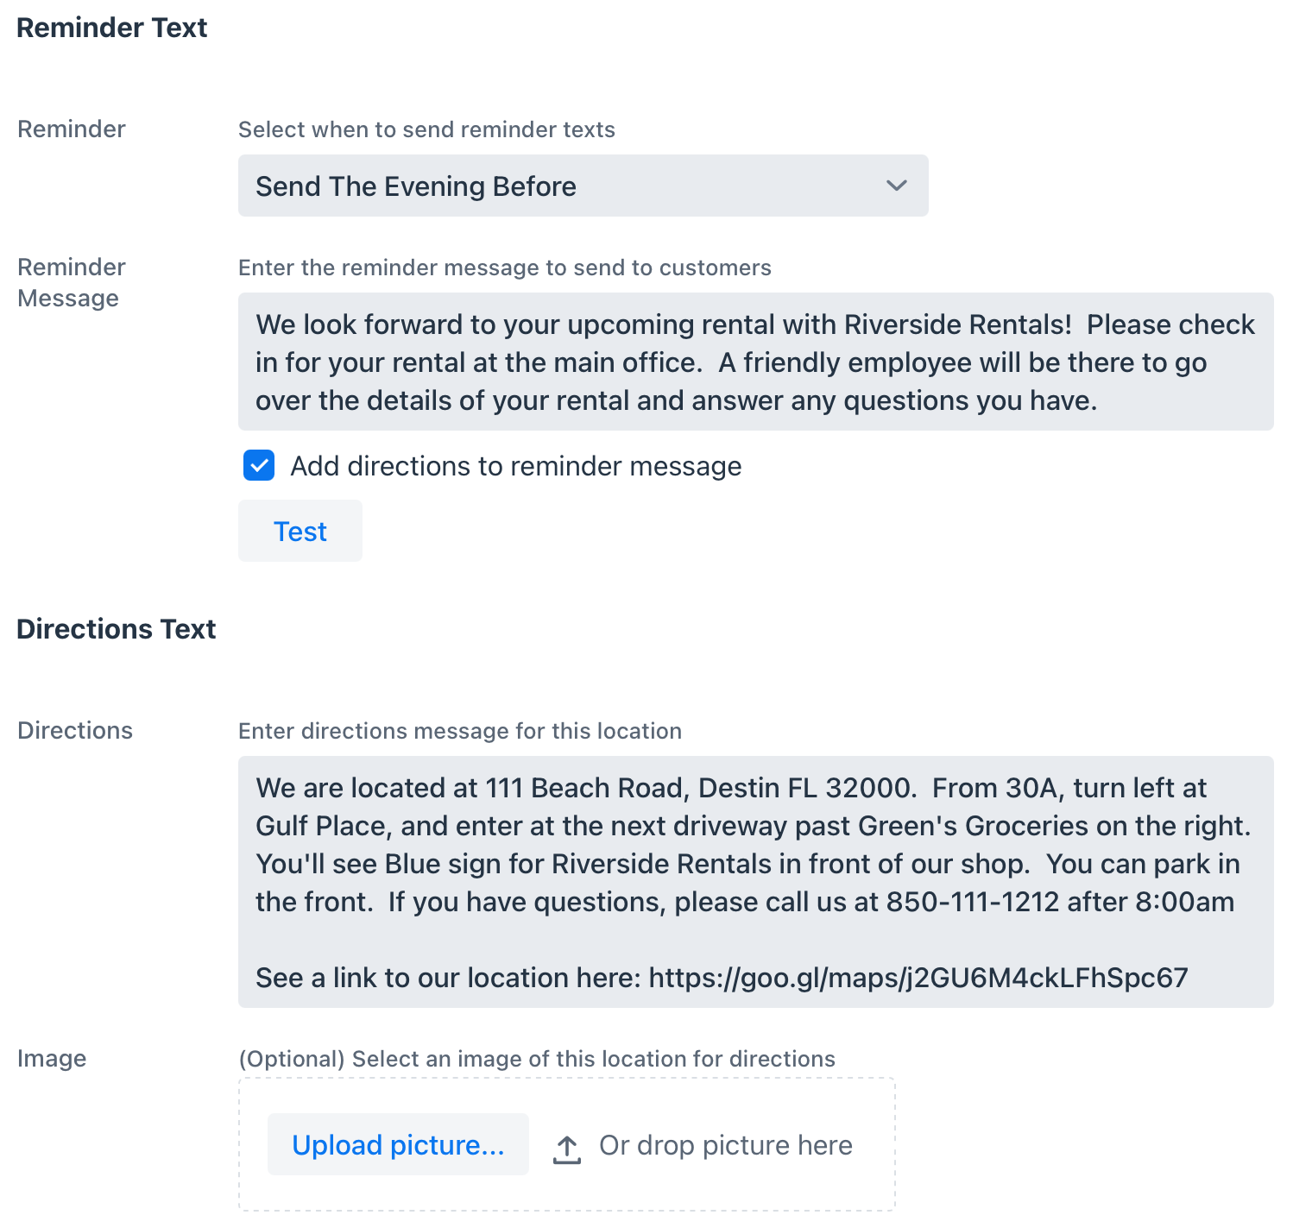Click the chevron arrow in reminder dropdown
Viewport: 1293px width, 1215px height.
(x=897, y=186)
